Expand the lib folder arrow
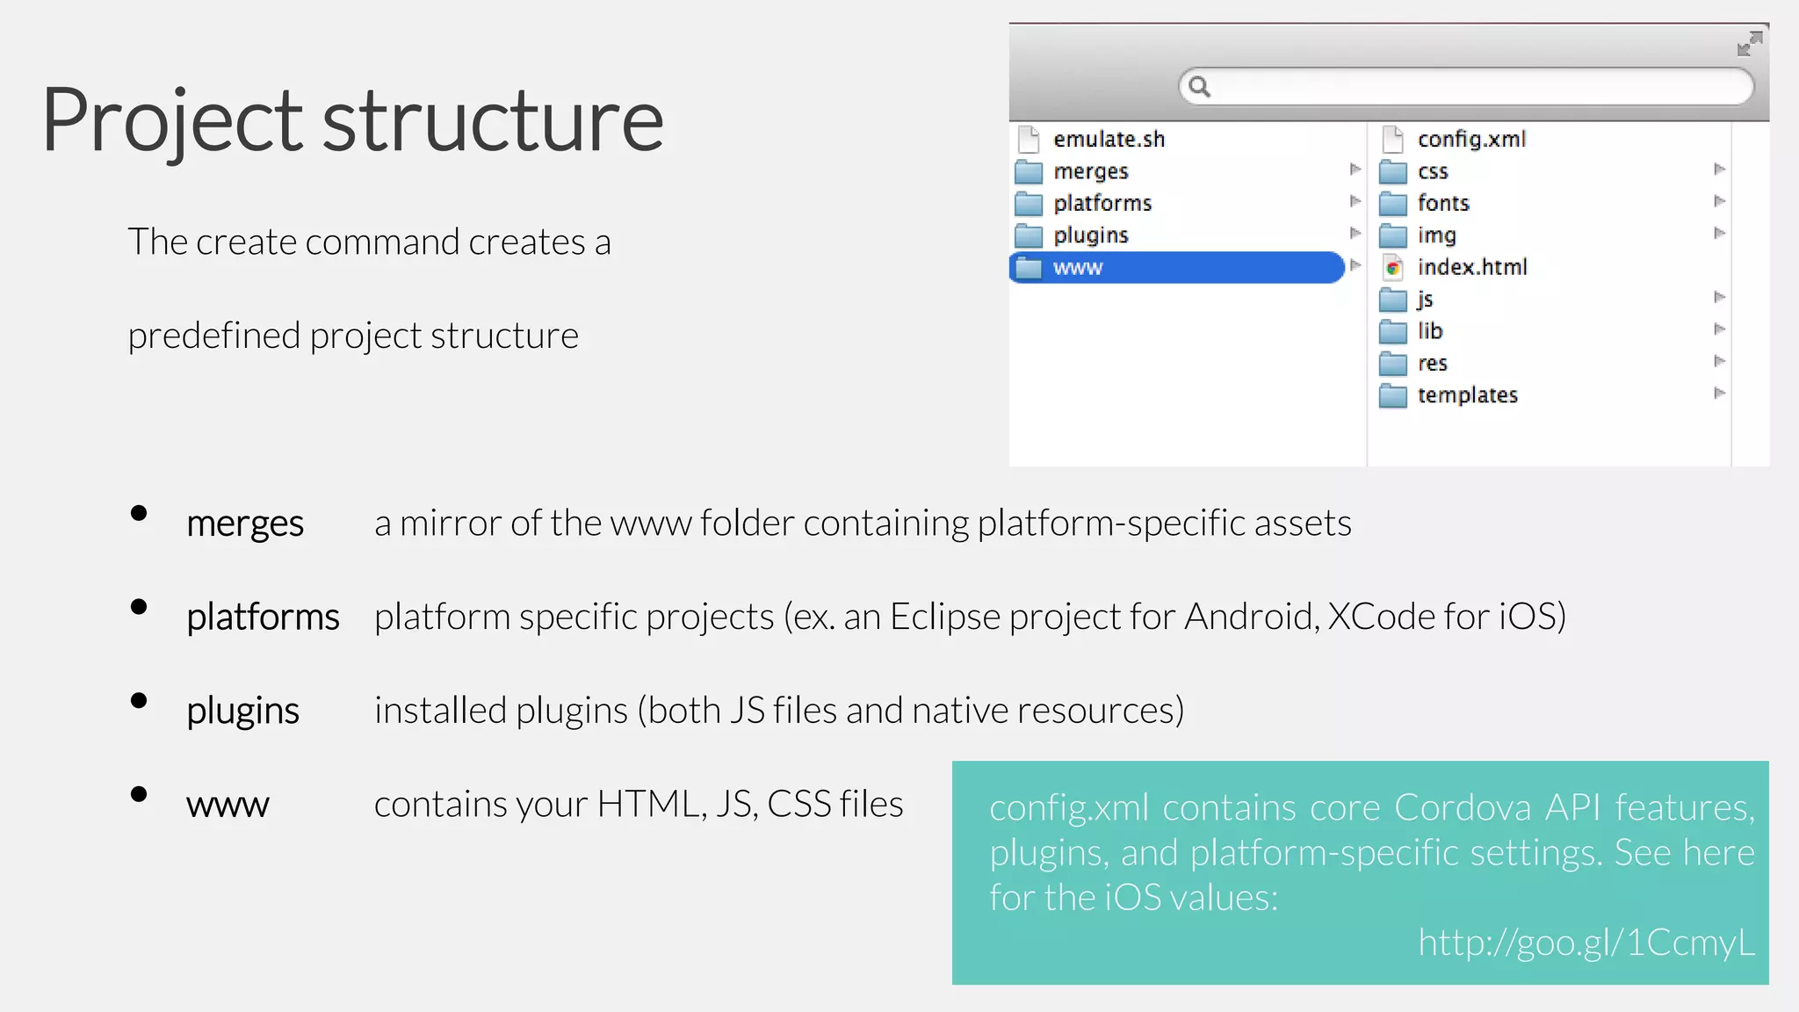 1720,329
